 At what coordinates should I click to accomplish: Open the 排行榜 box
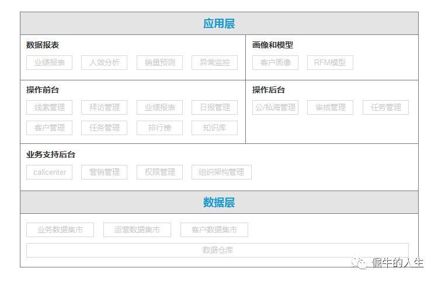160,128
